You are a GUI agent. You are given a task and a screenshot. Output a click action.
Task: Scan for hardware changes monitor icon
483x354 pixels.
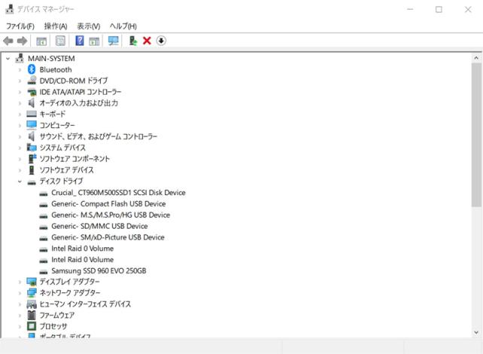(114, 41)
